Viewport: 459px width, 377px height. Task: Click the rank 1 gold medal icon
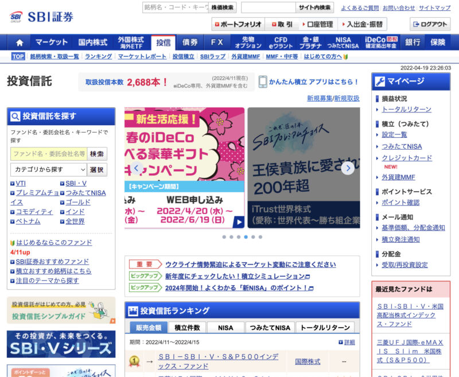(x=134, y=361)
